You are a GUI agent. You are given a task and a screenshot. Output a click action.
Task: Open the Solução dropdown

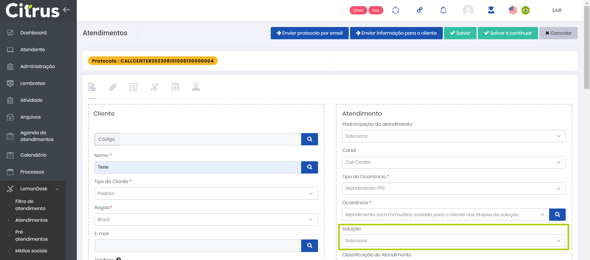pos(454,241)
